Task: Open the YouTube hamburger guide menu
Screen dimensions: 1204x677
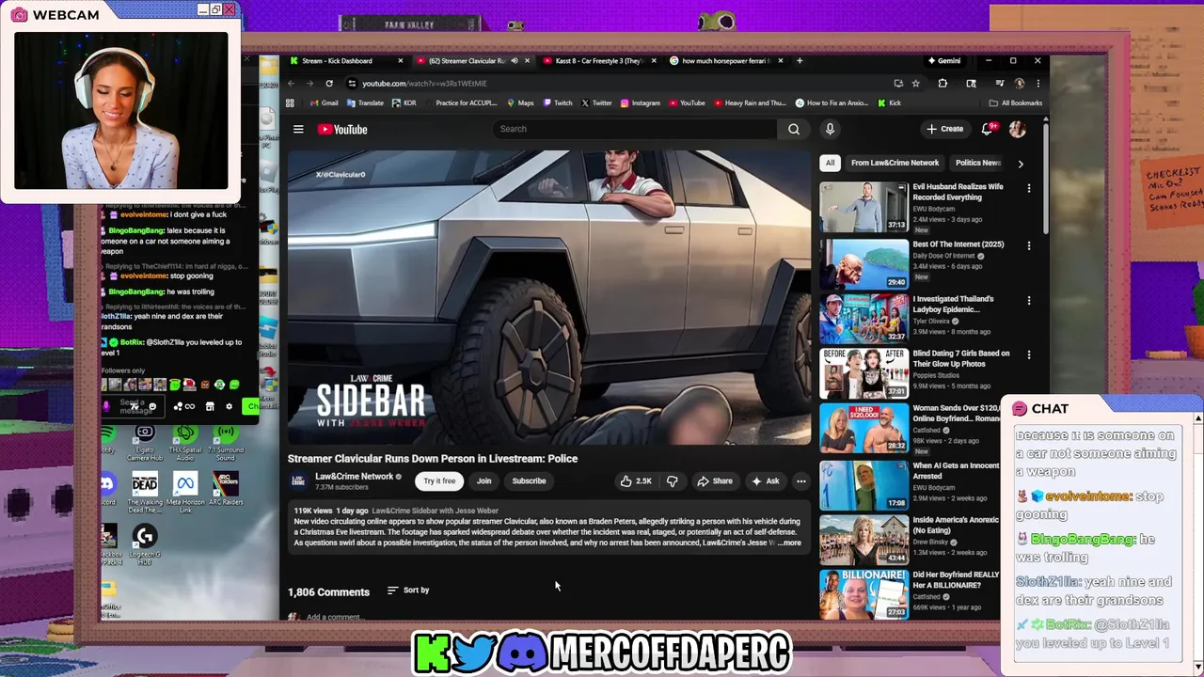Action: (x=298, y=129)
